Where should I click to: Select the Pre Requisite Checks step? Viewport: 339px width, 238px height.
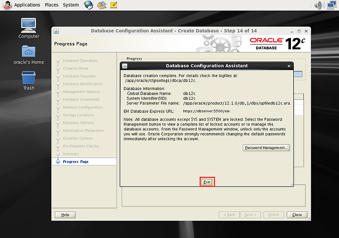pos(81,146)
